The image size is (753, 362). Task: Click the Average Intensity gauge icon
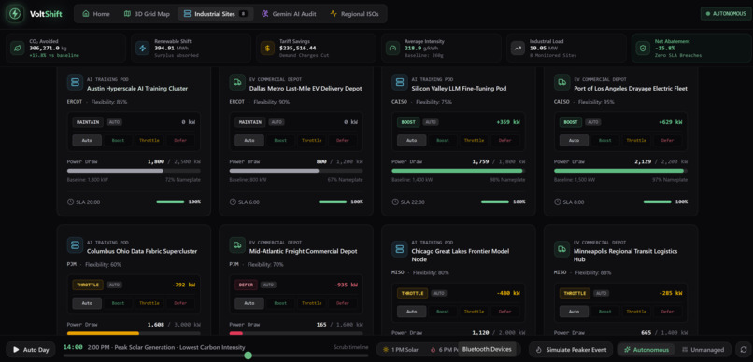click(392, 48)
